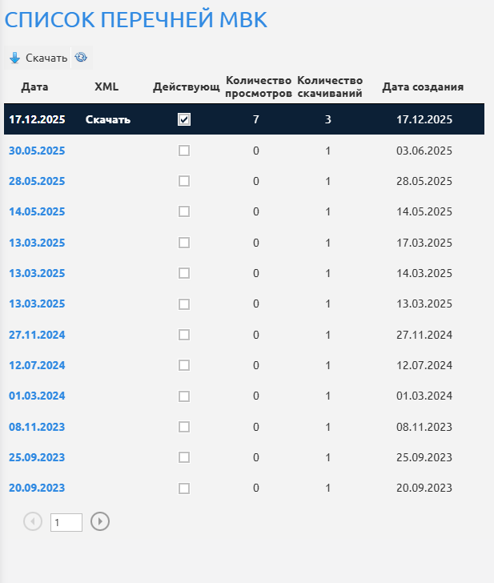
Task: Tick the checkbox in the 25.09.2023 row
Action: (184, 457)
